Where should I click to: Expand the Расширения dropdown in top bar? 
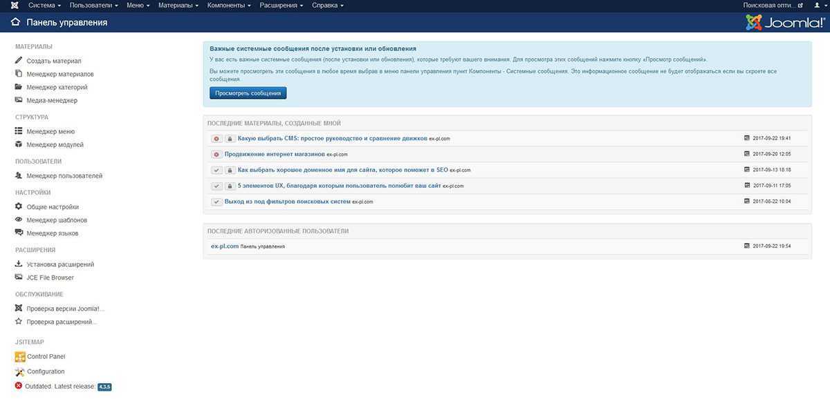tap(282, 6)
